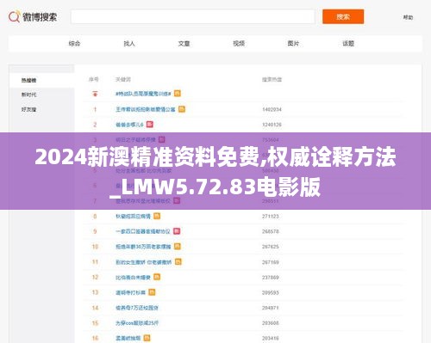Click the orange badge beside rank 11 keyword
The image size is (431, 343).
(178, 262)
